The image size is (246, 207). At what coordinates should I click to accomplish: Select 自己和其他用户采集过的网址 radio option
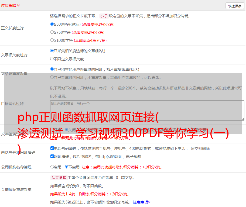click(52, 69)
